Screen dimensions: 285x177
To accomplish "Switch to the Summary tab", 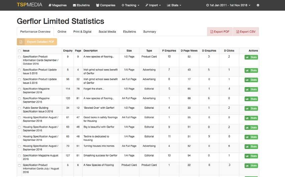I will click(149, 32).
